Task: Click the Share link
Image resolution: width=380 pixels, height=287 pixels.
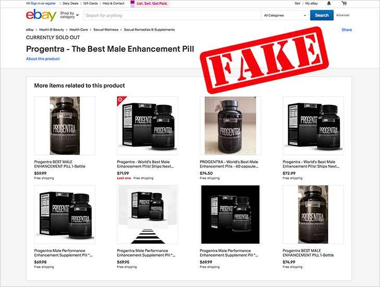Action: (x=347, y=30)
